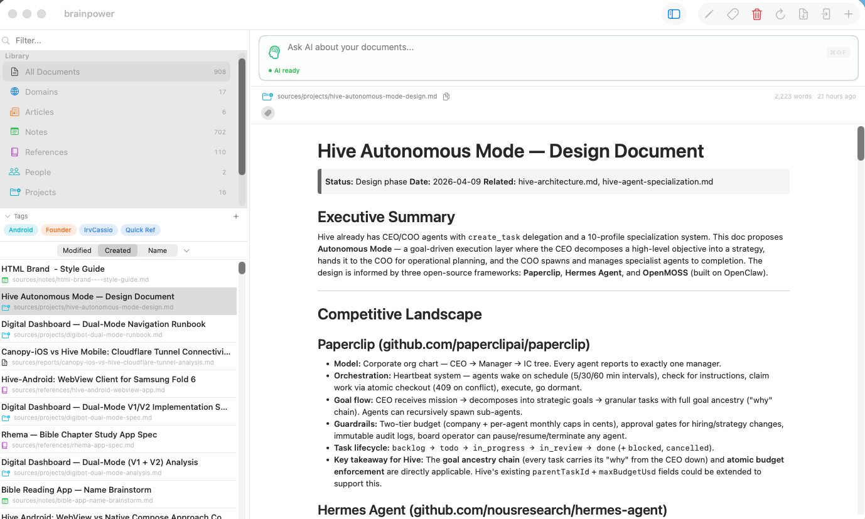Select the Android tag
This screenshot has height=519, width=865.
tap(21, 230)
